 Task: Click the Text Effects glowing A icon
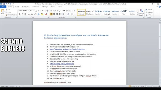tap(38, 14)
